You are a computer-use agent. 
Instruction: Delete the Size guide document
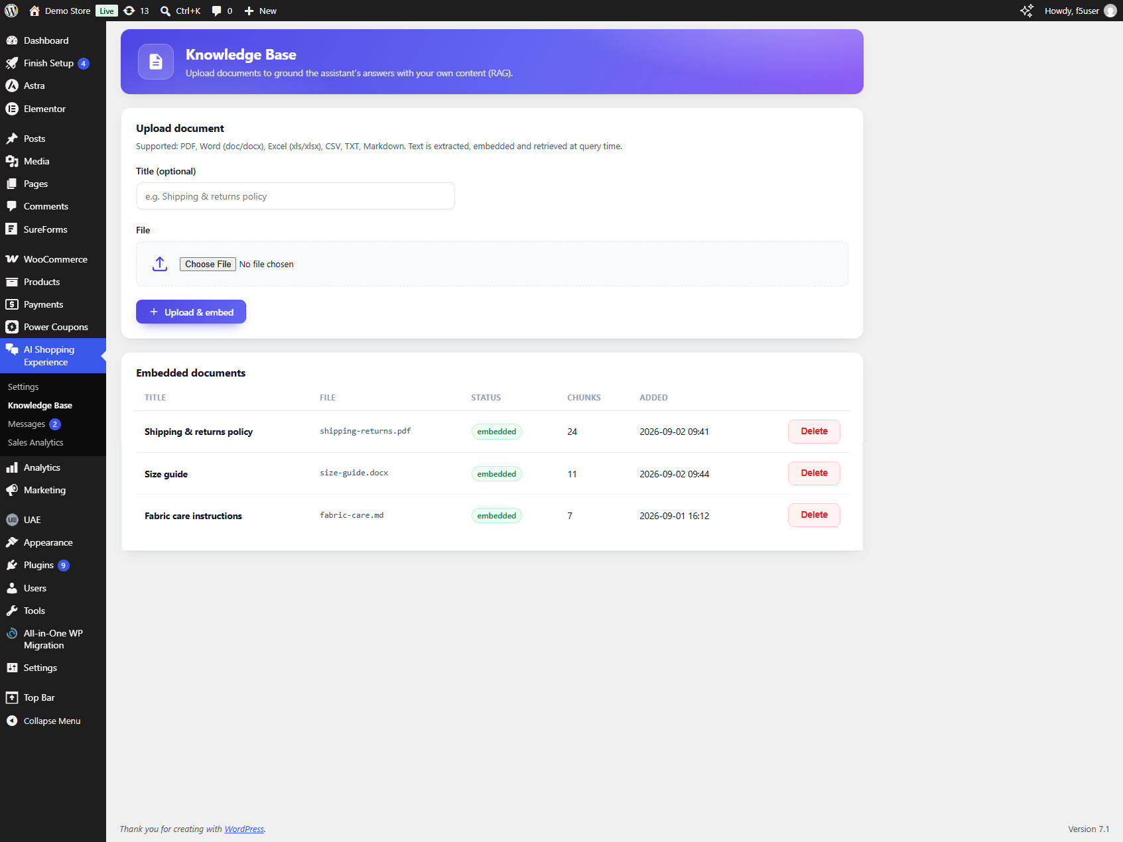point(814,473)
